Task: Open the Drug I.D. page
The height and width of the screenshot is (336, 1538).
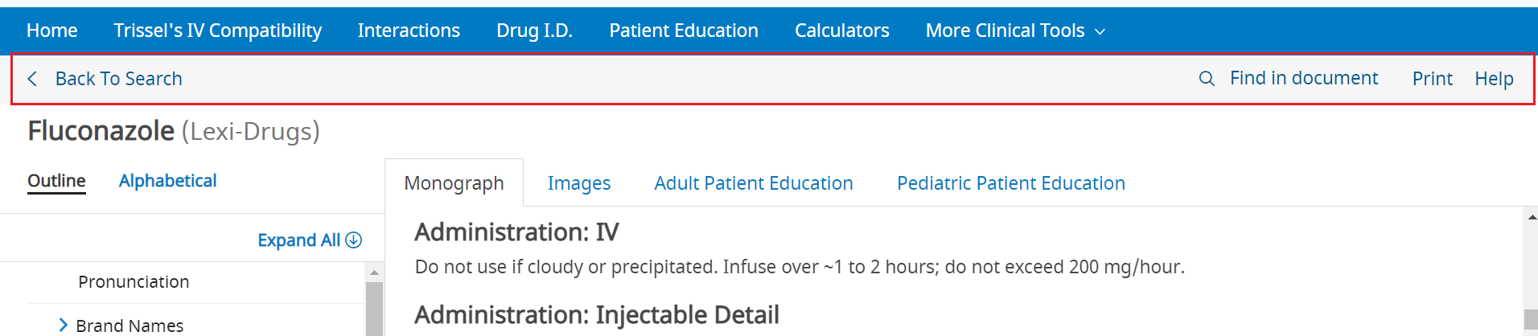Action: click(534, 31)
